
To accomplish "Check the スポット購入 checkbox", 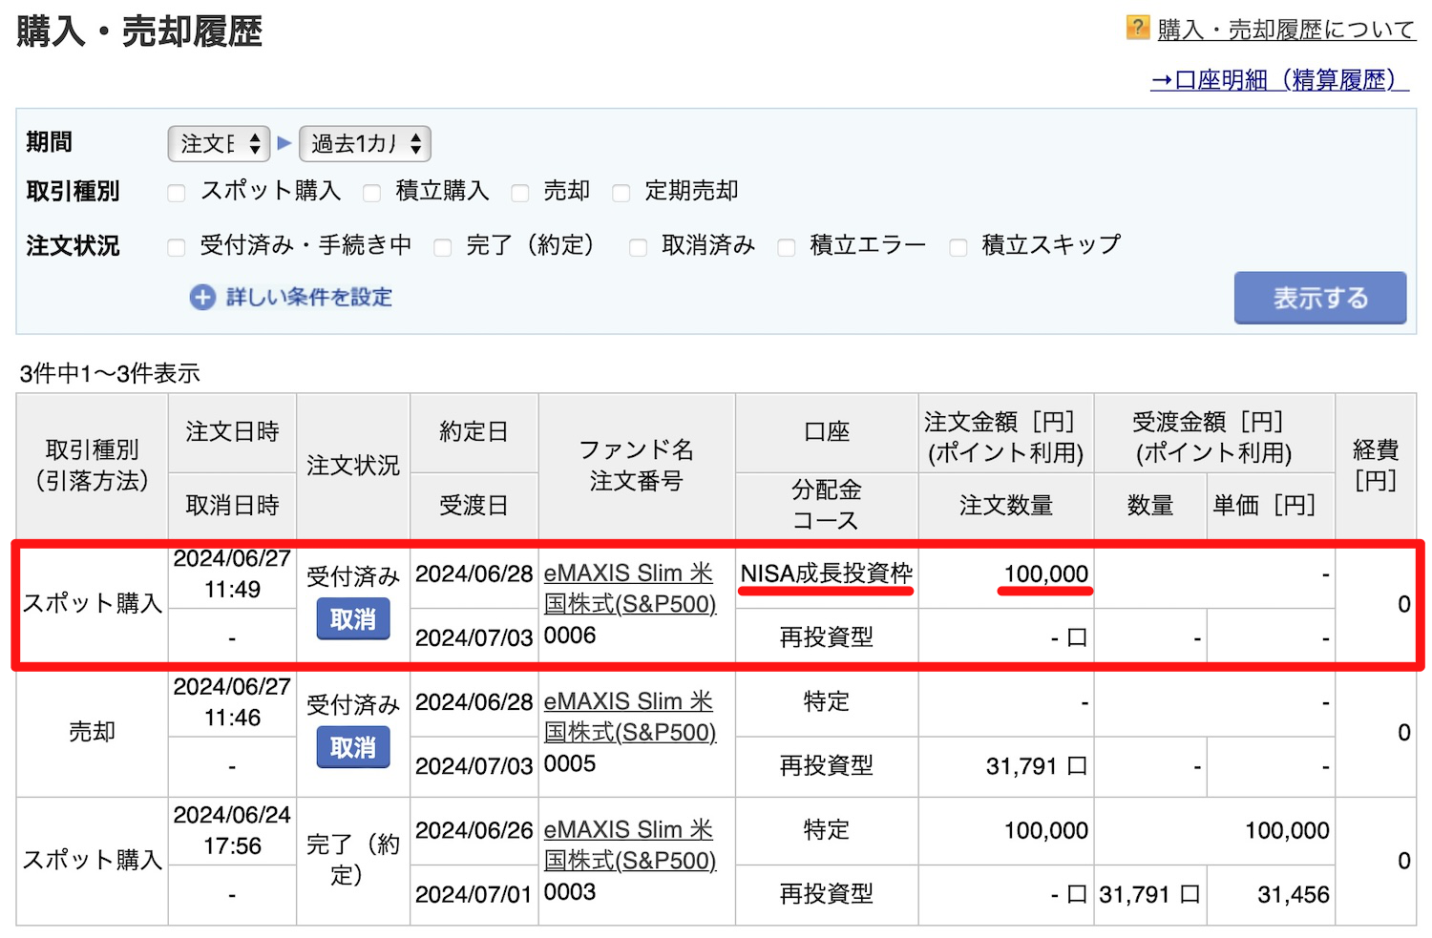I will 176,193.
